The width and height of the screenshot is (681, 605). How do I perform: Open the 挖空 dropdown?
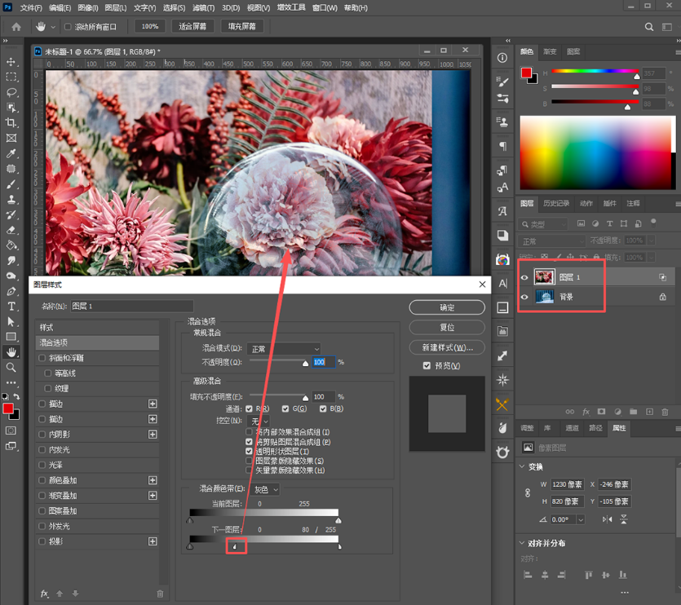click(259, 421)
